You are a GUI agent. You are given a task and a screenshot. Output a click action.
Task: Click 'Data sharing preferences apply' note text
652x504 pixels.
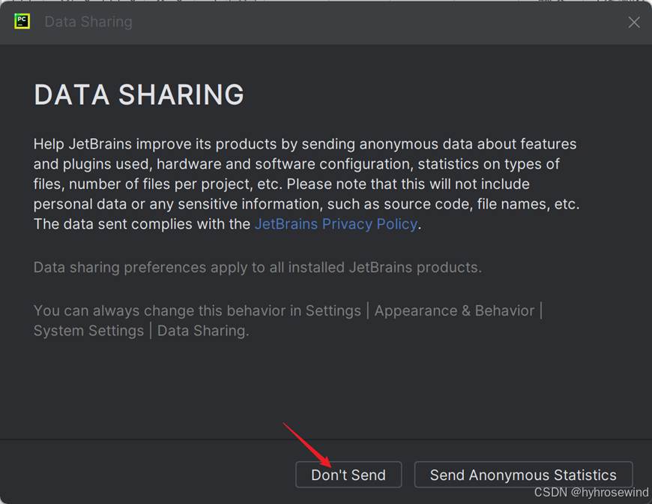tap(257, 267)
